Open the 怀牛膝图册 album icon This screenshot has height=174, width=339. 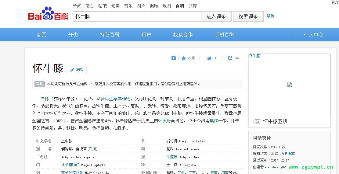(257, 122)
